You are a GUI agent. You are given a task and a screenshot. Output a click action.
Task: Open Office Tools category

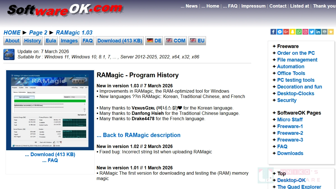click(x=291, y=73)
